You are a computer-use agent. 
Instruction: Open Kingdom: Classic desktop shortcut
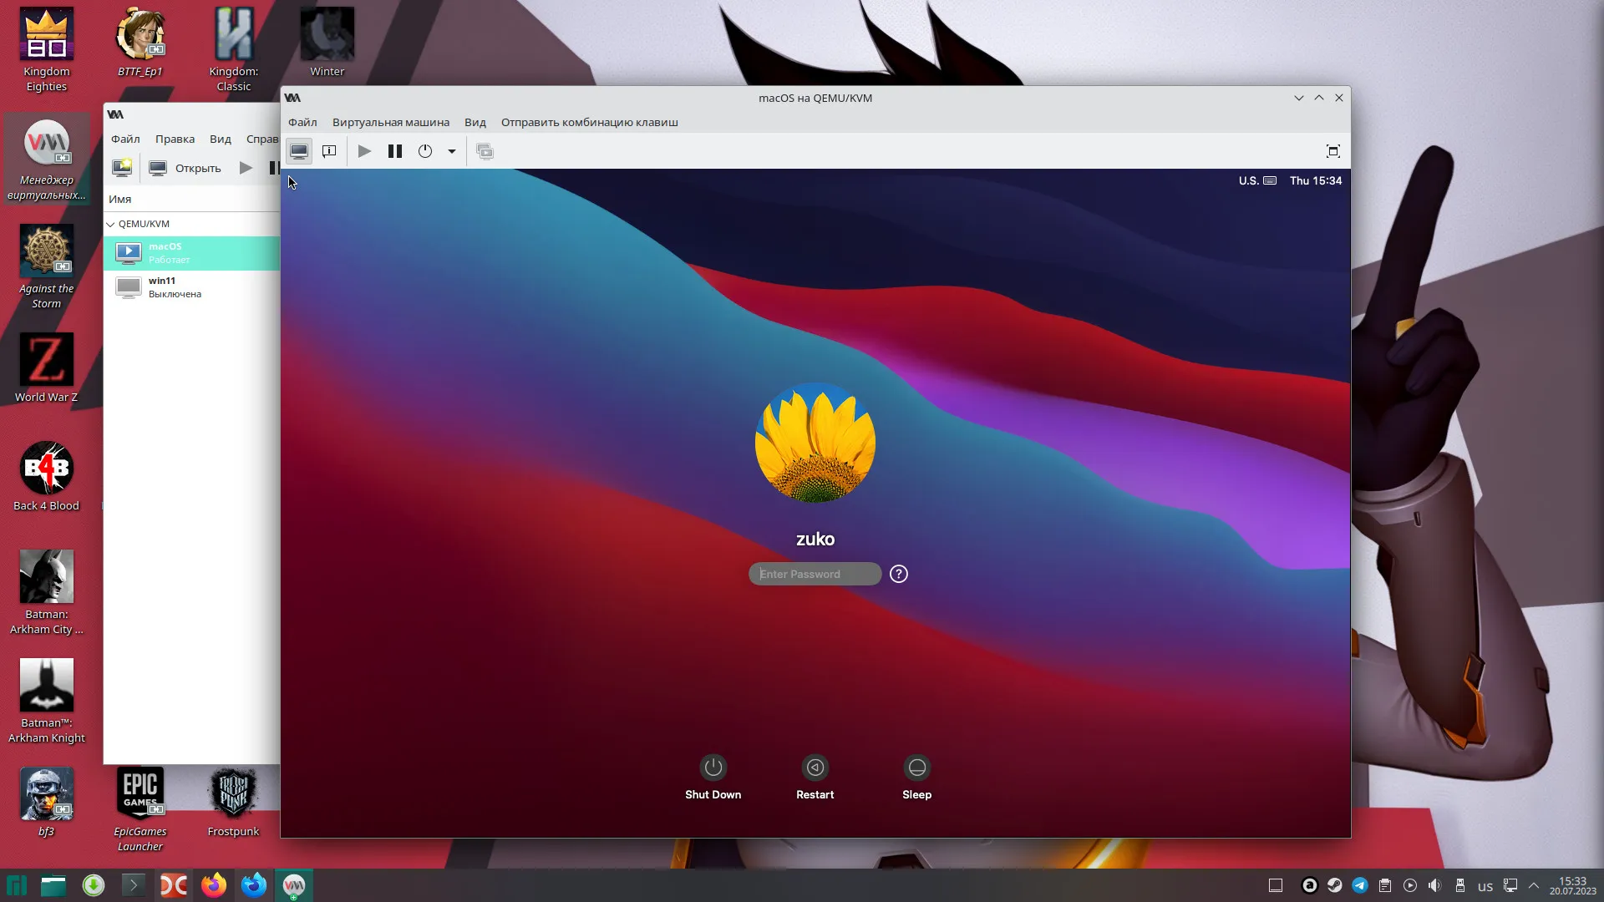tap(234, 50)
